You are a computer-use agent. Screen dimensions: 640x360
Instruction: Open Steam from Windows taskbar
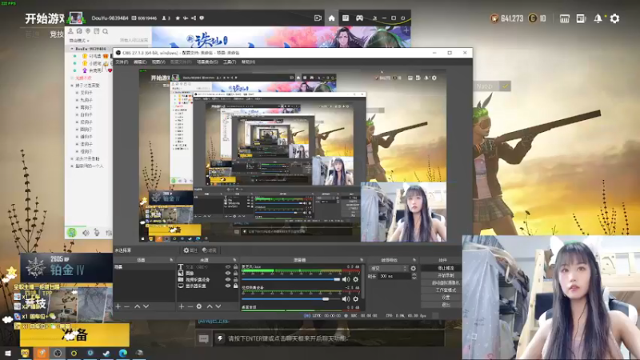click(106, 353)
